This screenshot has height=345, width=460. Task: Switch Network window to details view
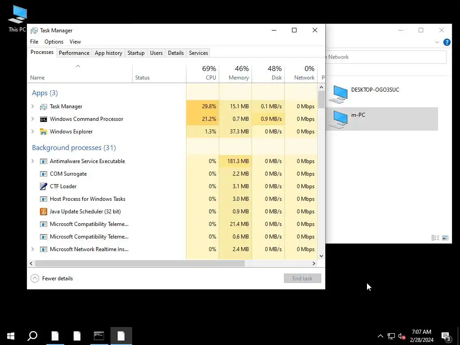pyautogui.click(x=435, y=238)
